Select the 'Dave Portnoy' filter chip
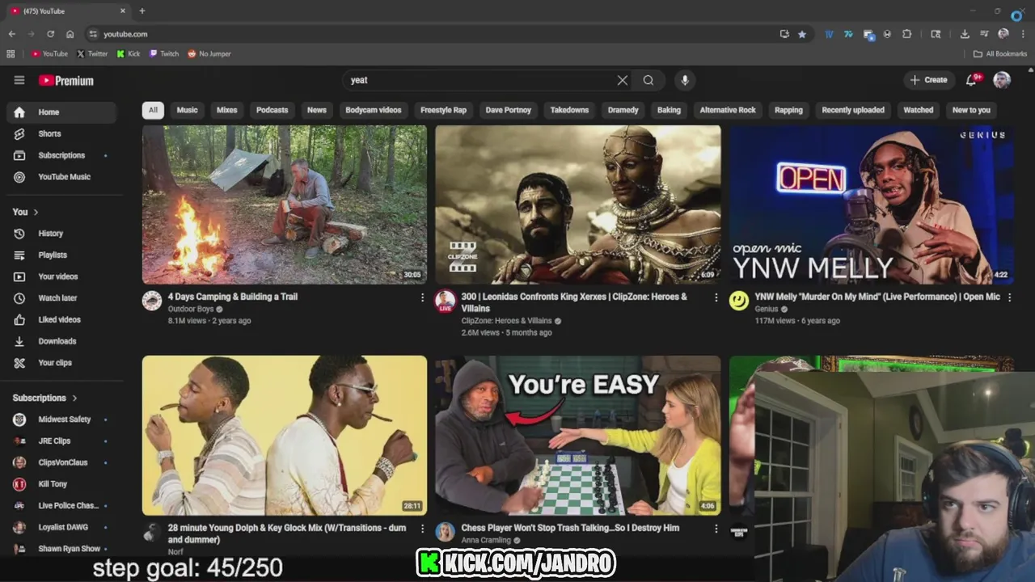1035x582 pixels. point(509,110)
